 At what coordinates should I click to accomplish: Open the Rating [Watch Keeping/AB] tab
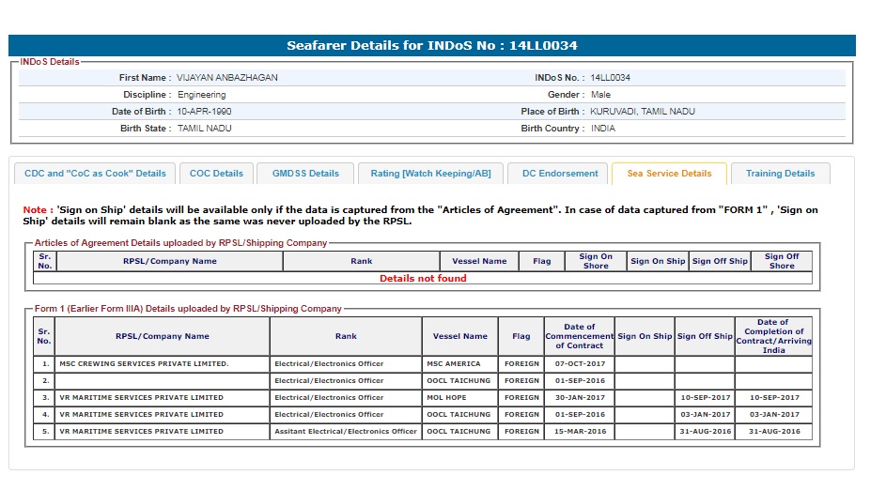point(430,174)
